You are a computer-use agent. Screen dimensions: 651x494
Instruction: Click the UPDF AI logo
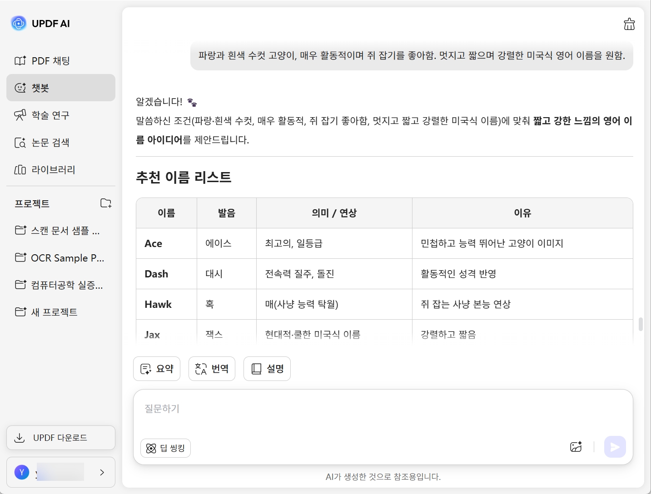[x=19, y=23]
